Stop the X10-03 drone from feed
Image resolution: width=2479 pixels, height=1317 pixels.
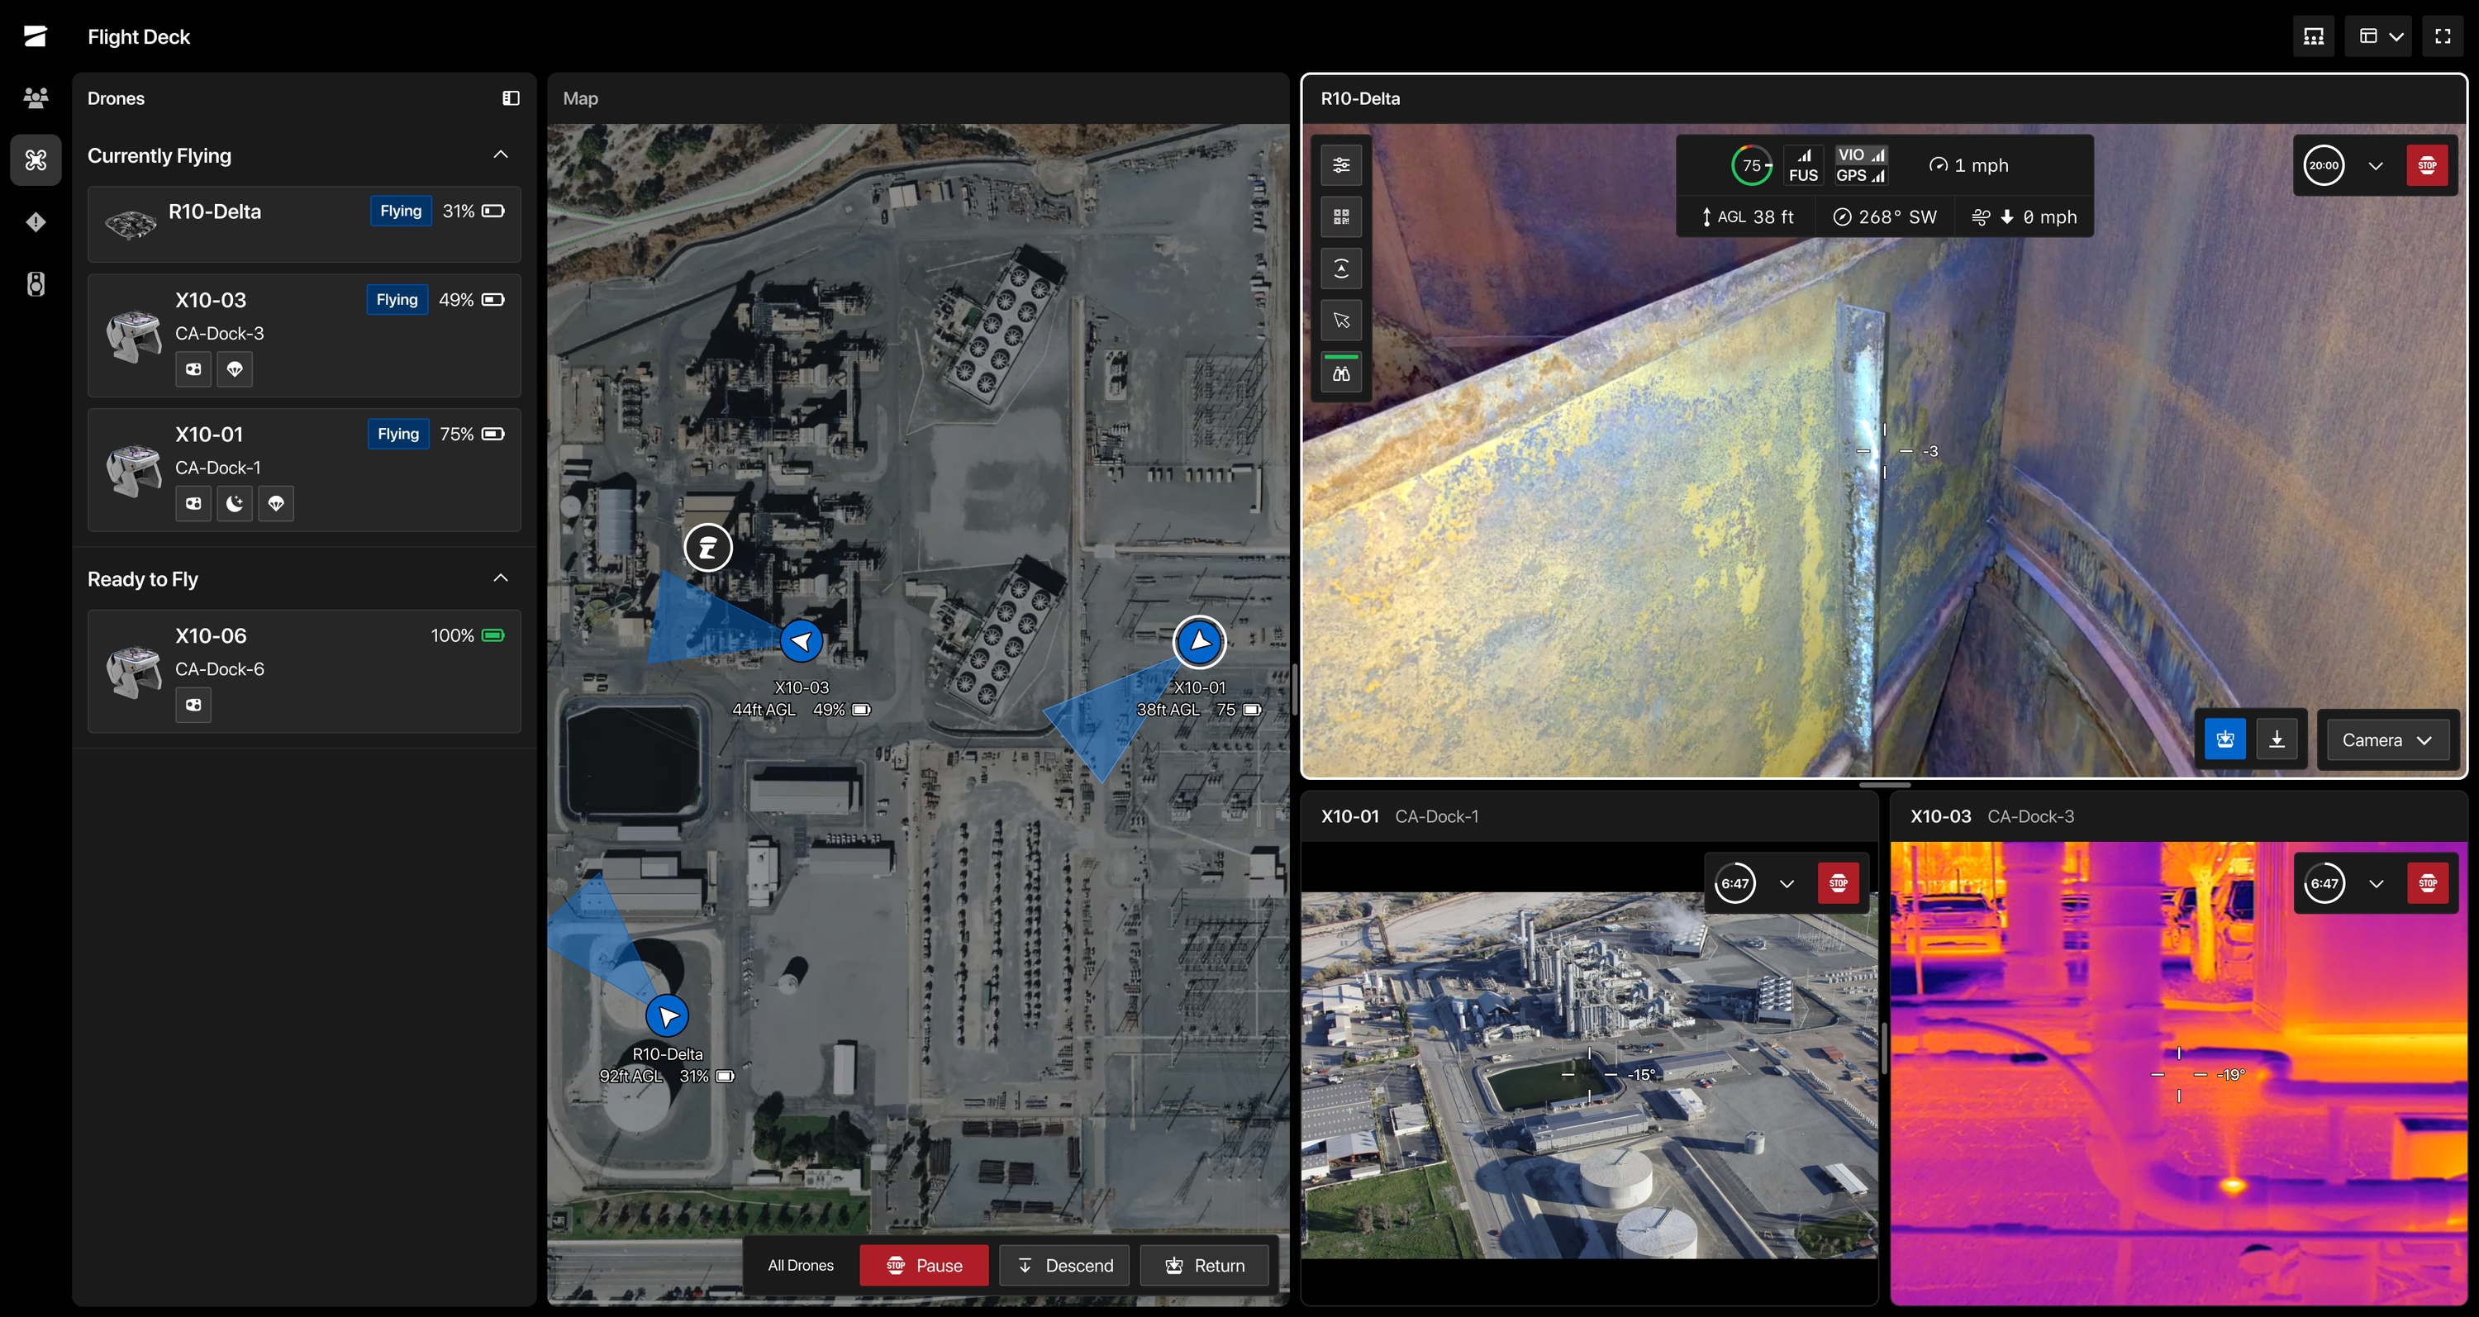point(2427,883)
